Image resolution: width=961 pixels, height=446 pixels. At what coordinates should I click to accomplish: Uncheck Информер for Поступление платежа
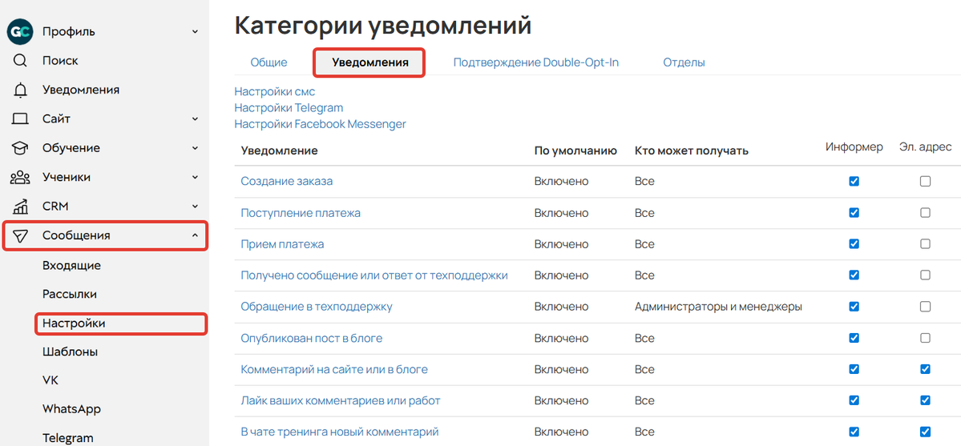[854, 212]
